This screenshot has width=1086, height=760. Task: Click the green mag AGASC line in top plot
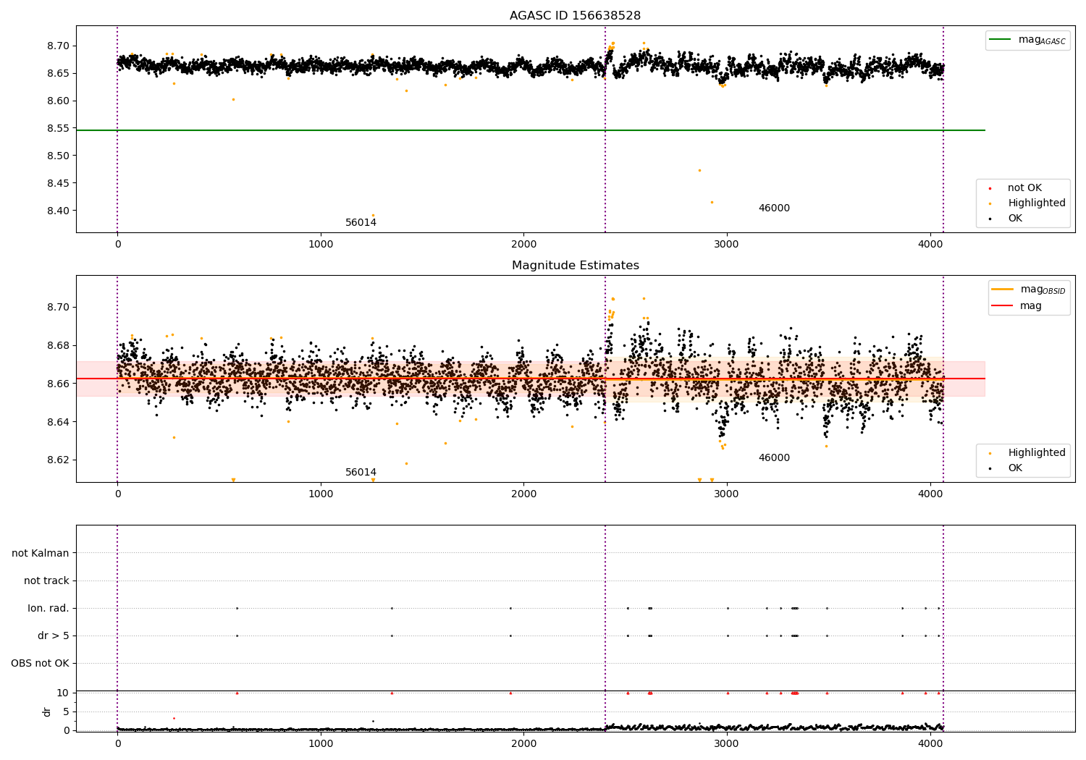530,130
